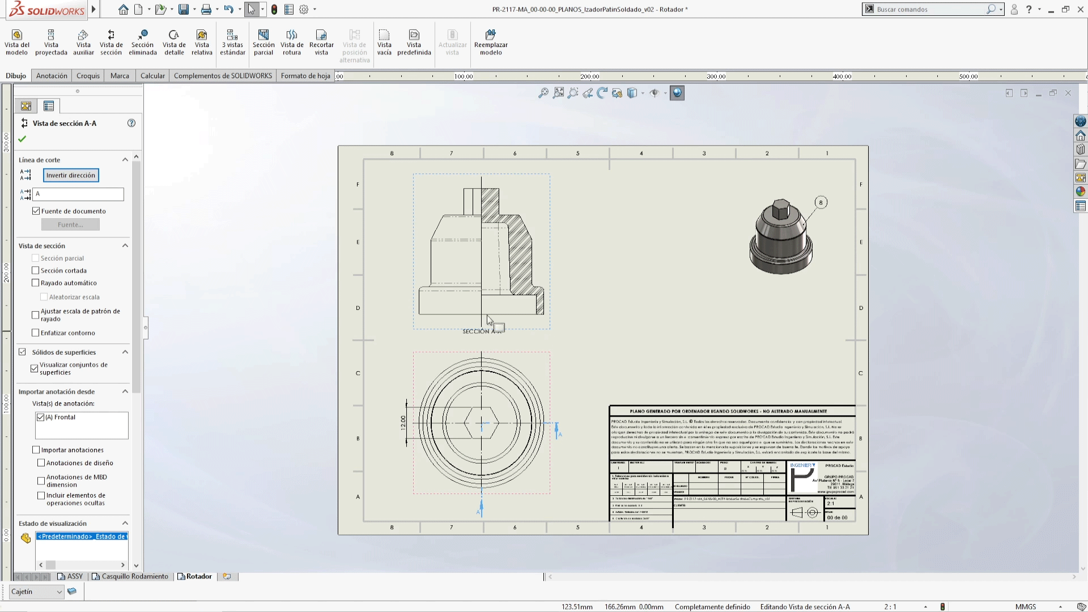Check Importar anotaciones
Image resolution: width=1088 pixels, height=612 pixels.
coord(36,450)
